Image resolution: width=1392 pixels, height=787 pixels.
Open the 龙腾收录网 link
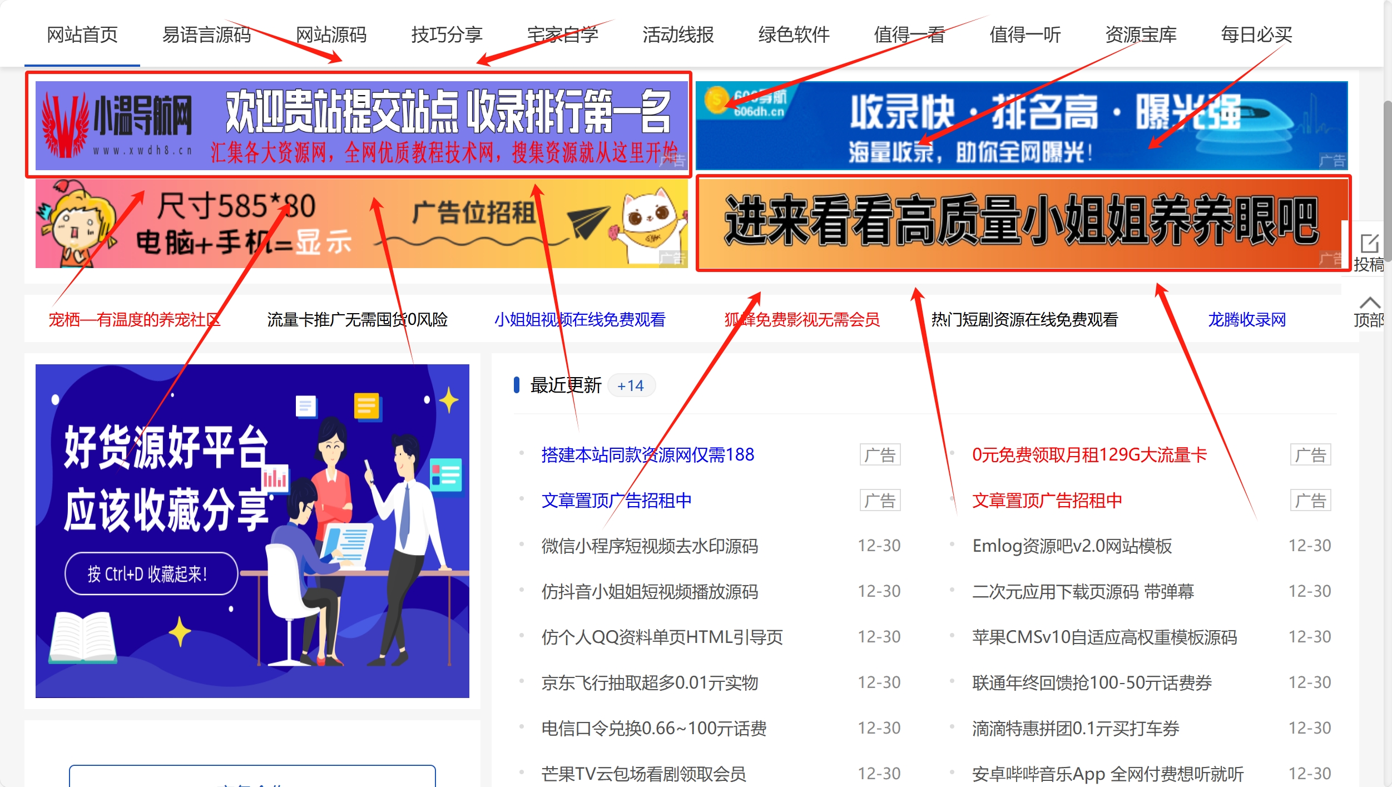click(x=1246, y=320)
